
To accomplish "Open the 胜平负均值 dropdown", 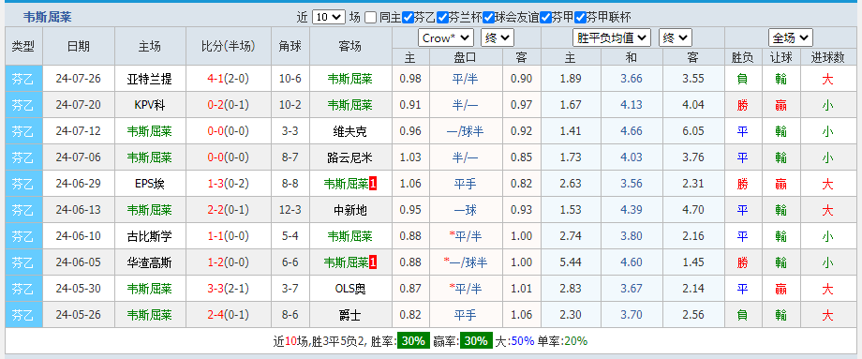I will pyautogui.click(x=612, y=37).
